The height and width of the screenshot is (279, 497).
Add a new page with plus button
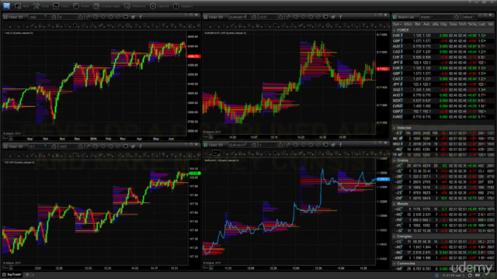[x=27, y=274]
